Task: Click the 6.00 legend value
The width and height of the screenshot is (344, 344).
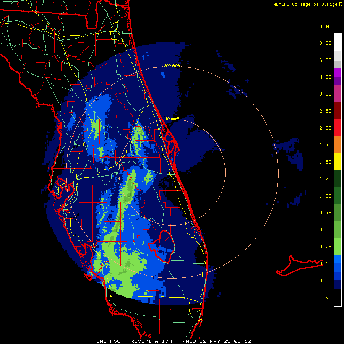Action: click(325, 60)
